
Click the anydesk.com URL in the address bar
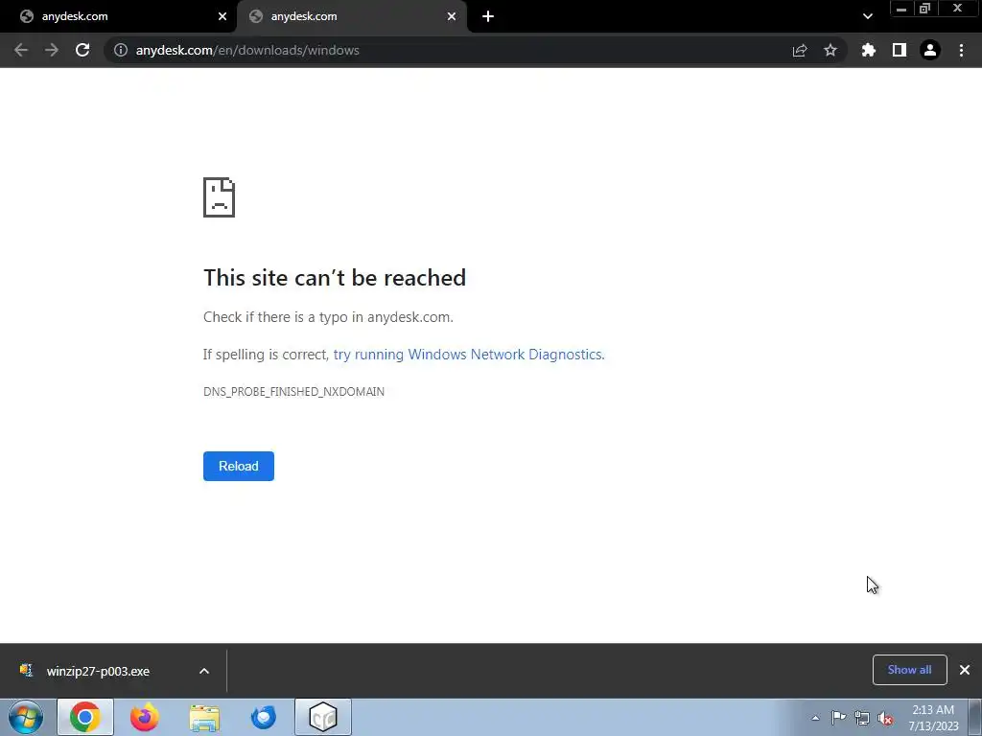click(x=247, y=50)
